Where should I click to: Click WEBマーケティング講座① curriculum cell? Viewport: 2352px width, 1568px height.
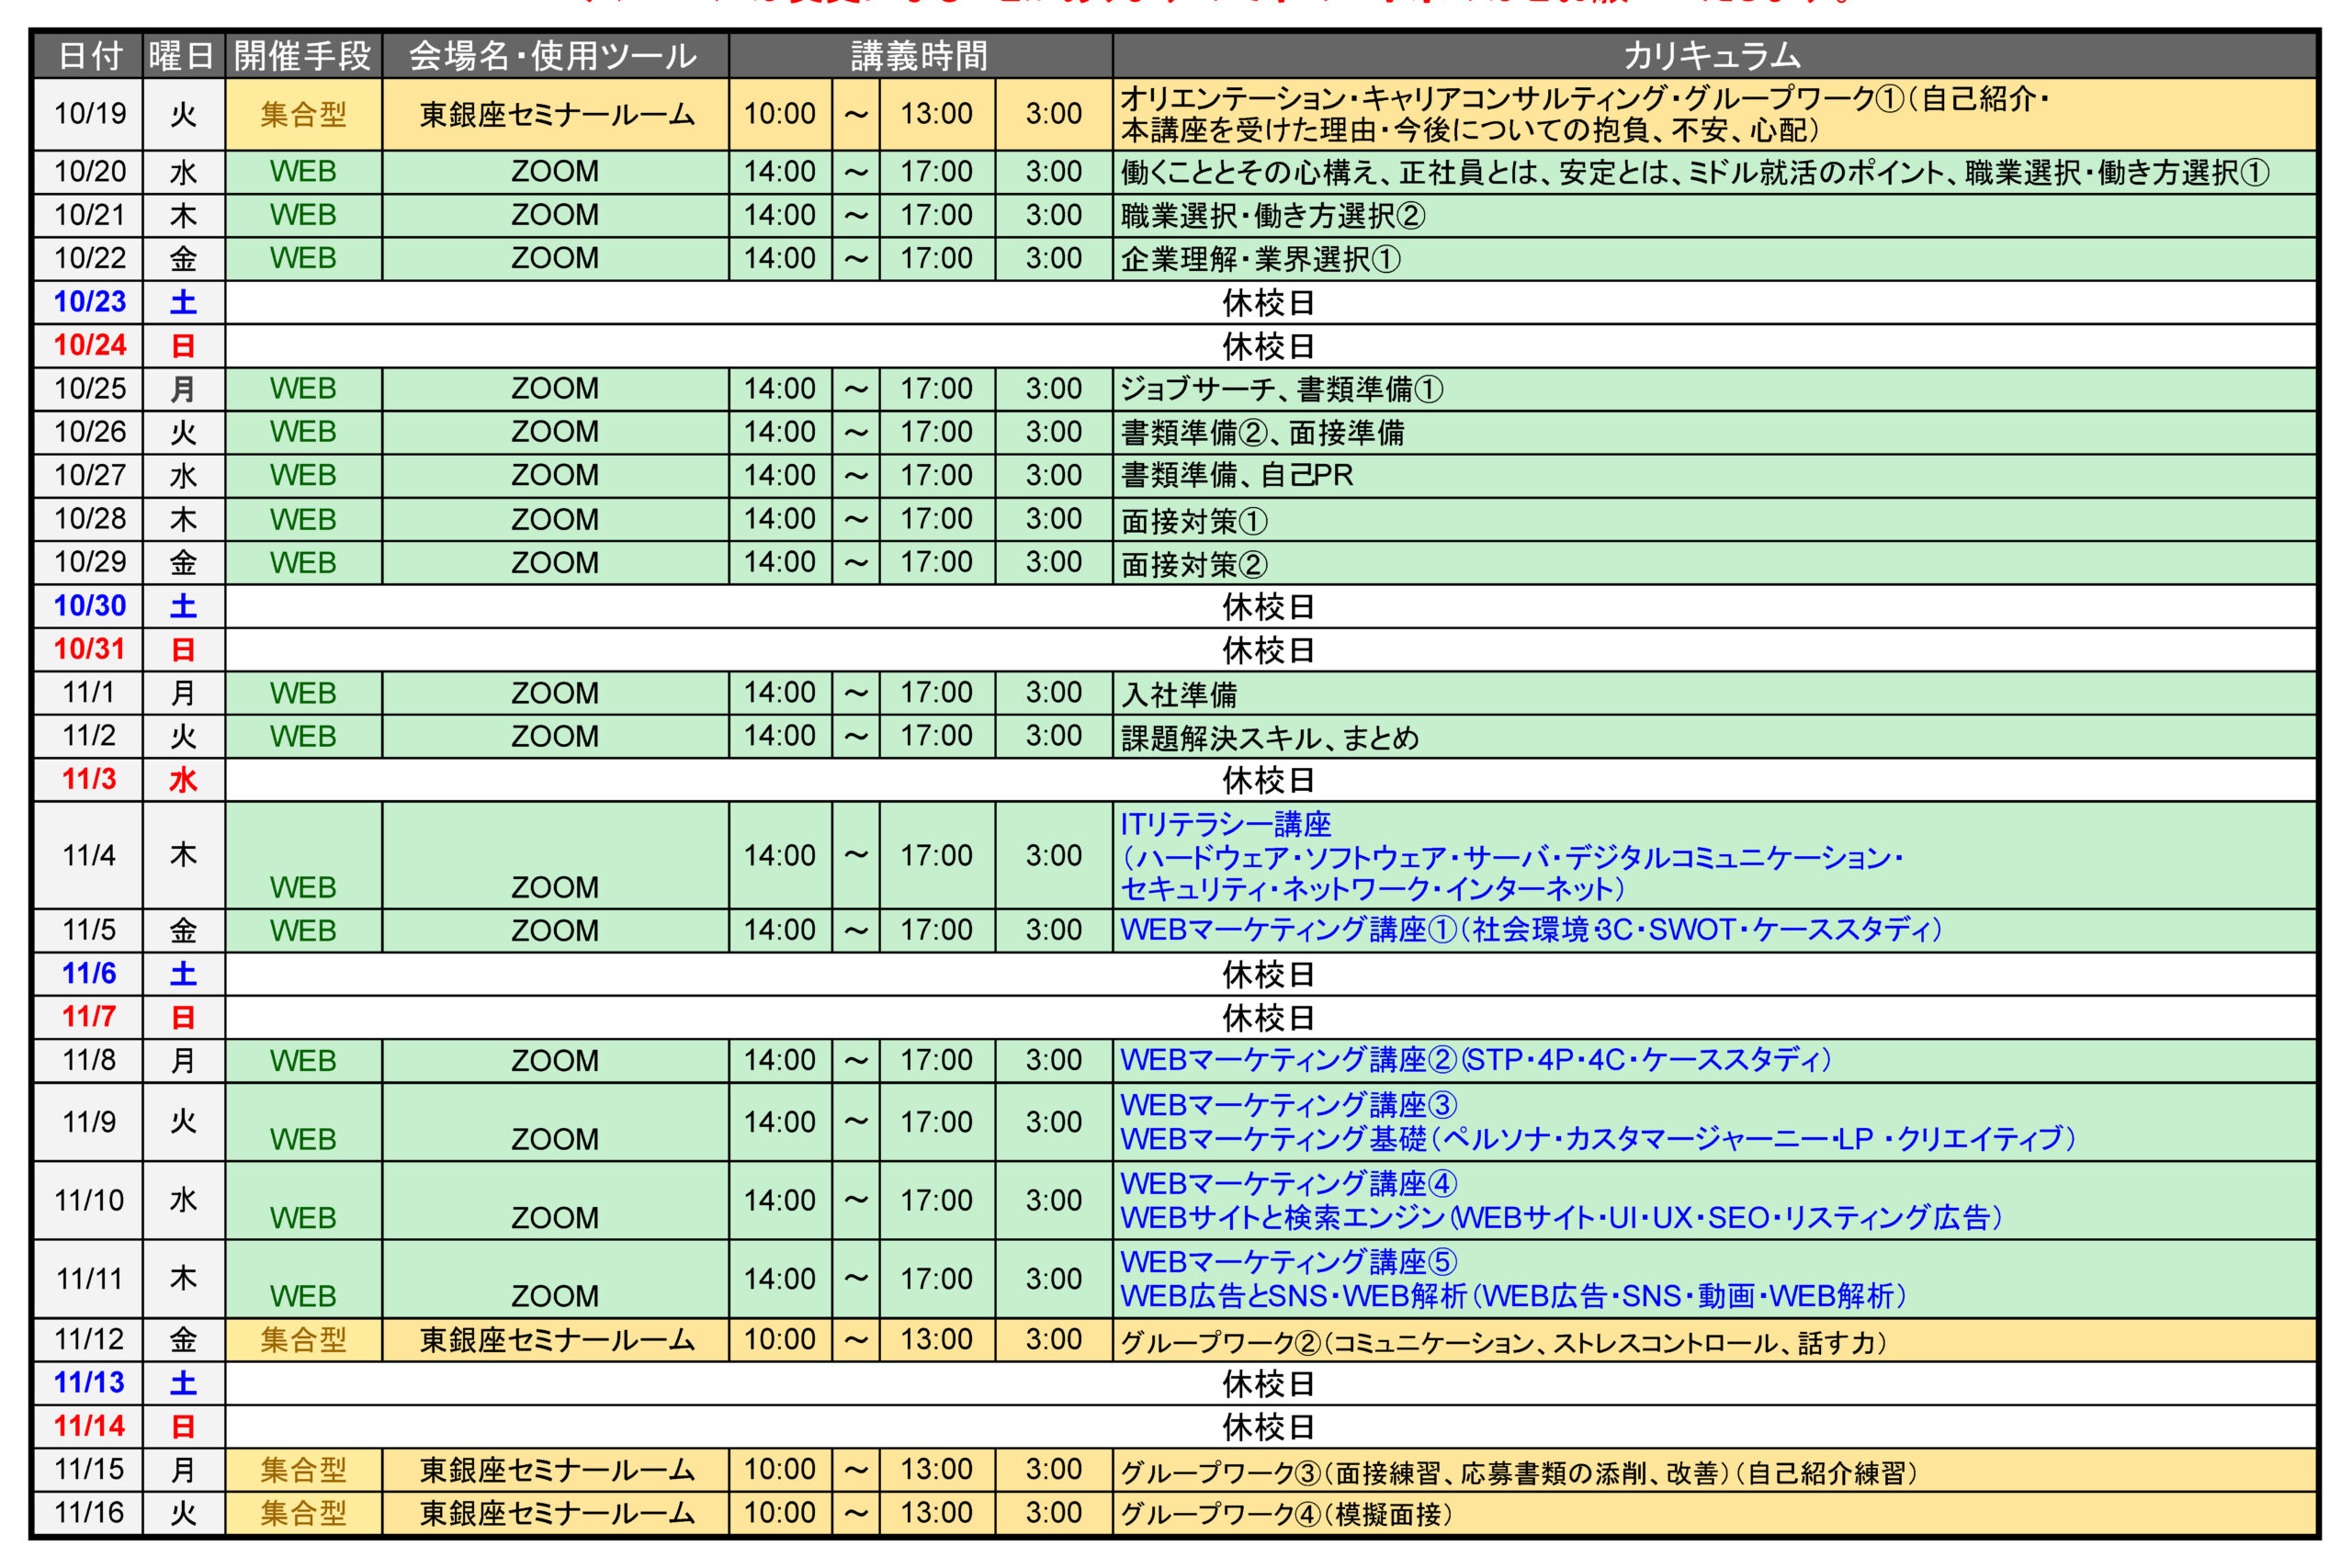click(x=1714, y=931)
